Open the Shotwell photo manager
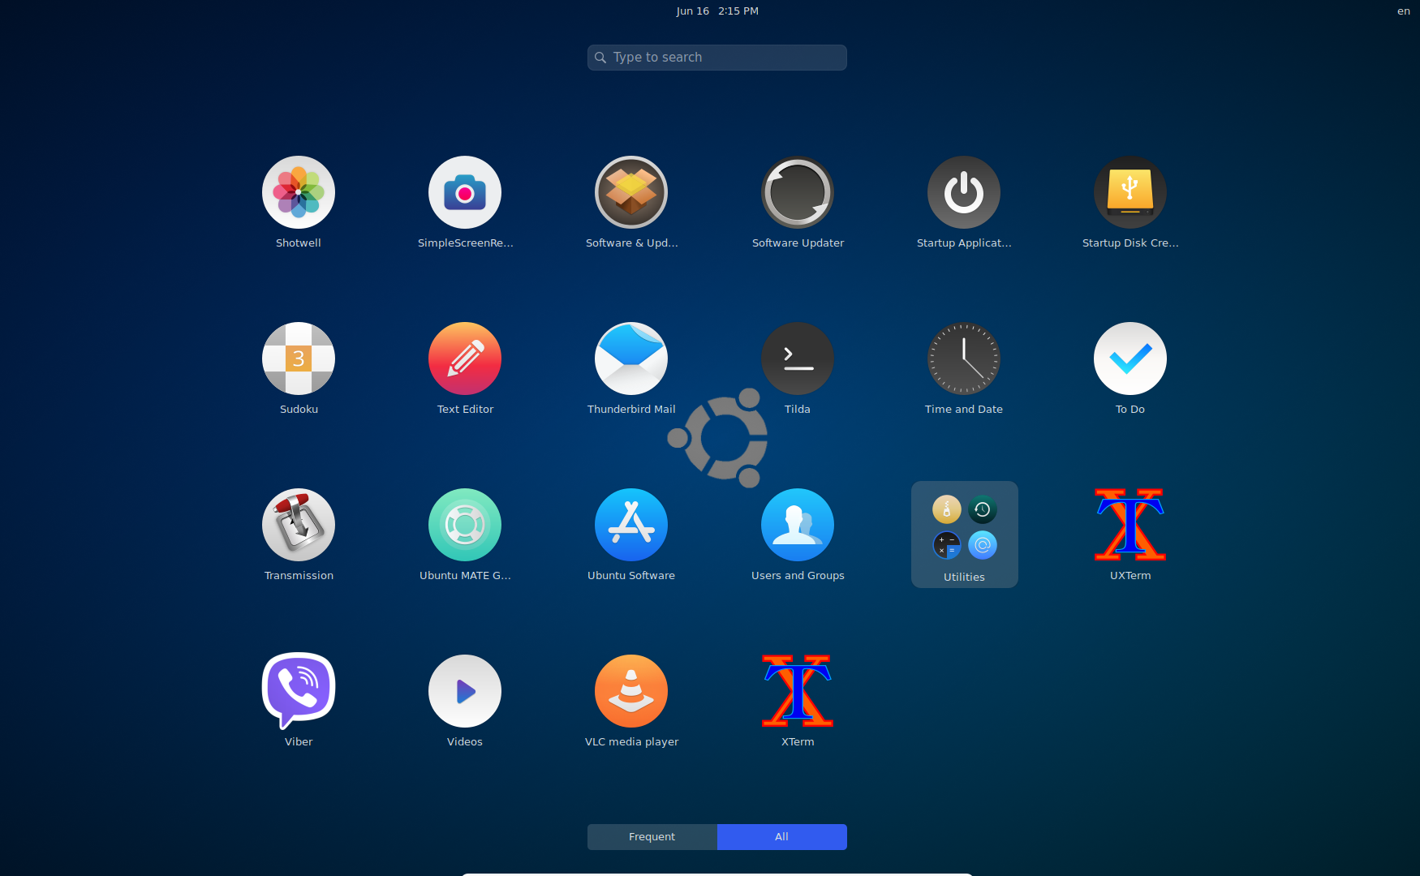Viewport: 1420px width, 876px height. [x=298, y=193]
